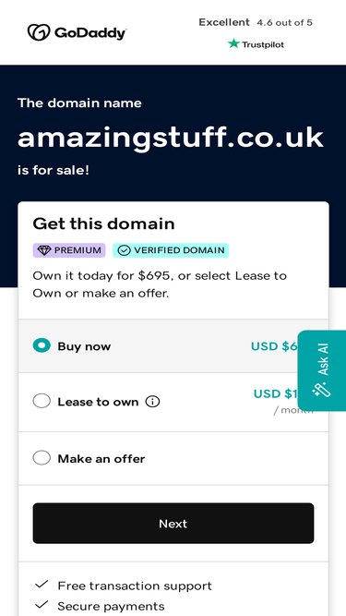Image resolution: width=346 pixels, height=616 pixels.
Task: Select the Buy now radio button
Action: coord(42,345)
